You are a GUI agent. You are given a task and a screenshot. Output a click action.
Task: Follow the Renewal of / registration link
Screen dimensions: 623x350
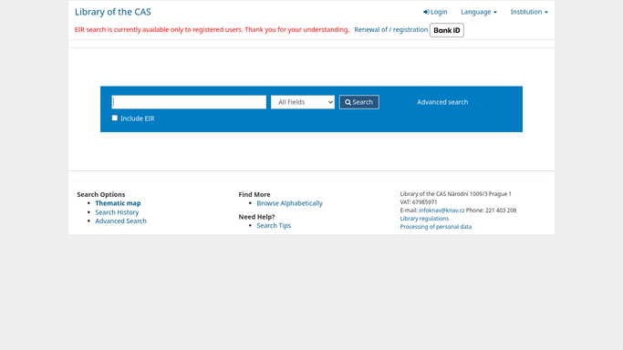[391, 29]
